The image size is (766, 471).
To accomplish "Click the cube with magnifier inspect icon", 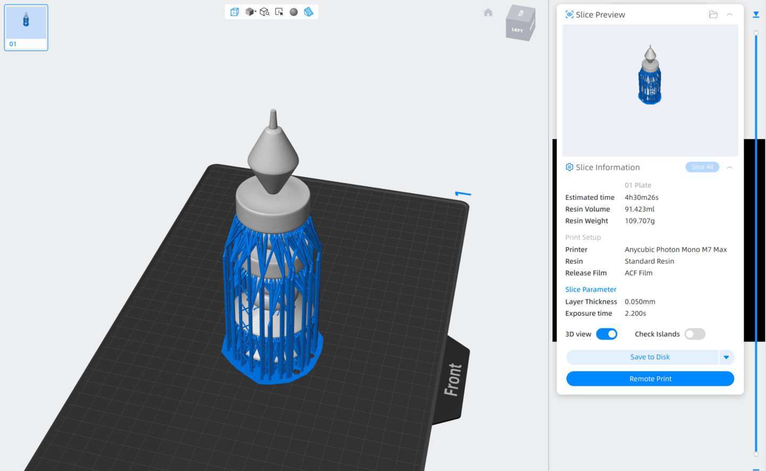I will 264,12.
